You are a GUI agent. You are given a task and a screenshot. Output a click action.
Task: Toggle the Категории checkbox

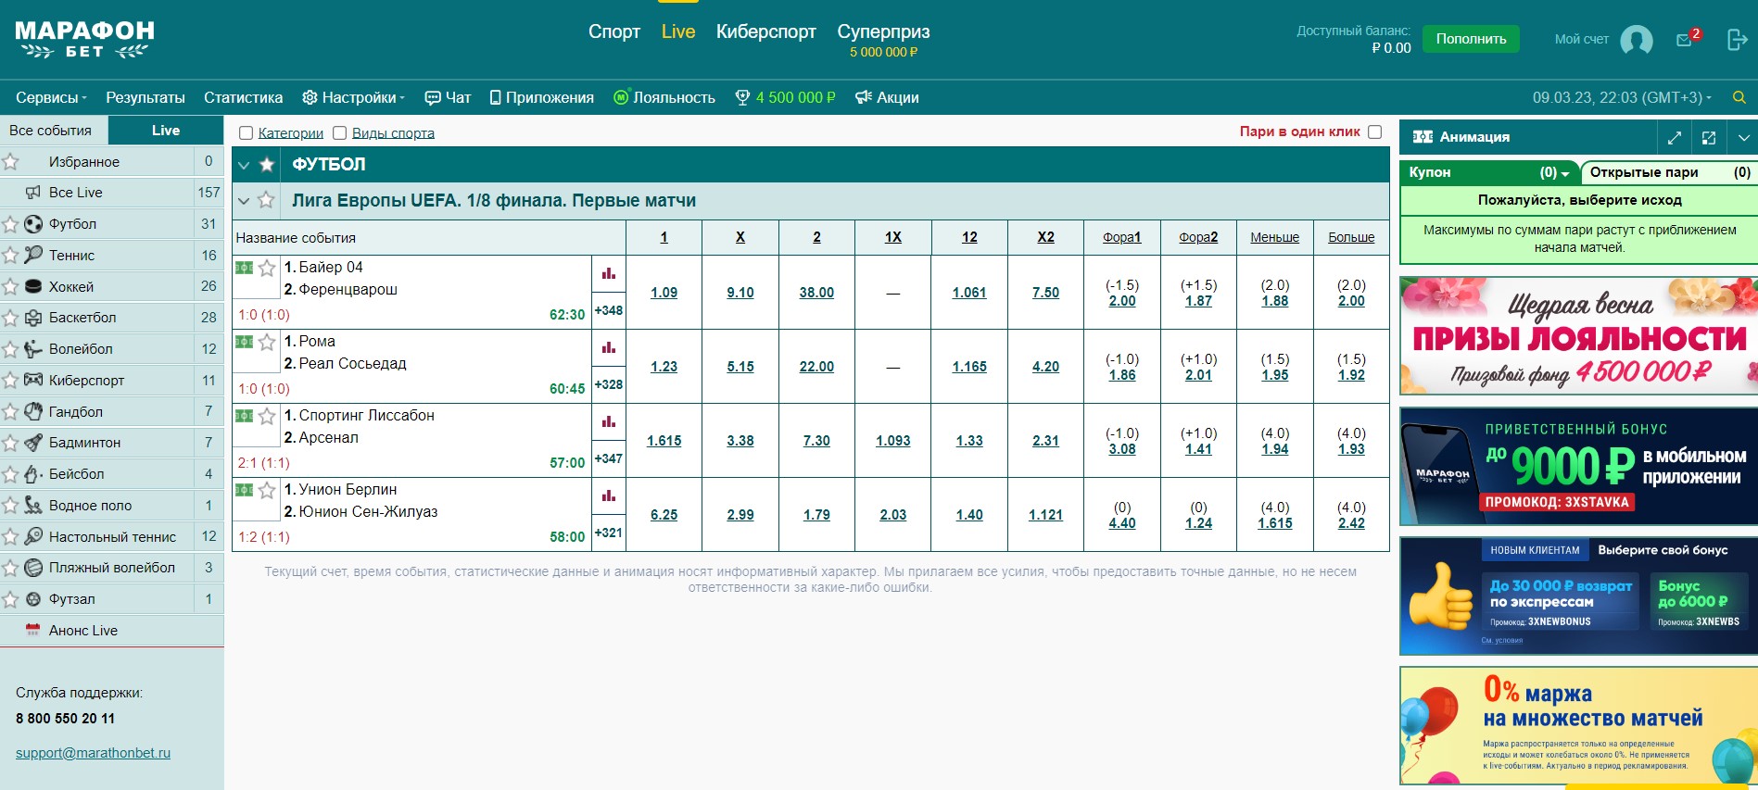[x=247, y=133]
